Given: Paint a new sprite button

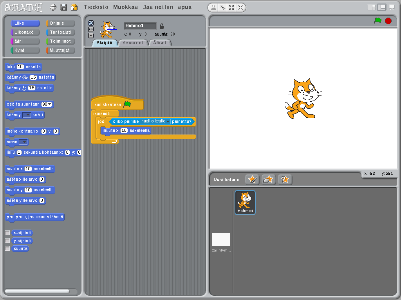Looking at the screenshot, I should 252,180.
